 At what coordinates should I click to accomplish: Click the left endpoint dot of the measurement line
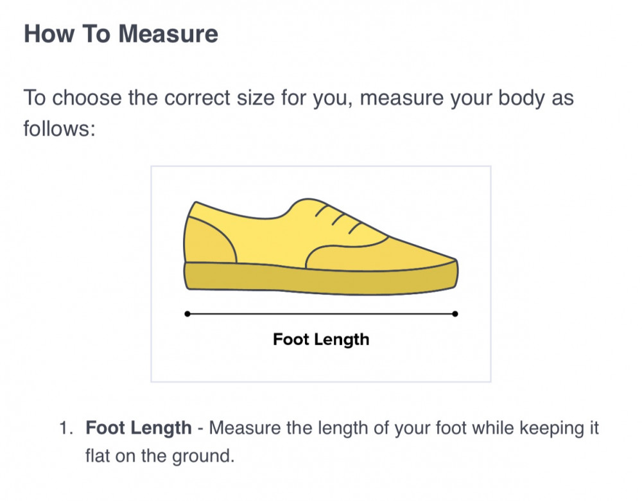(x=187, y=314)
